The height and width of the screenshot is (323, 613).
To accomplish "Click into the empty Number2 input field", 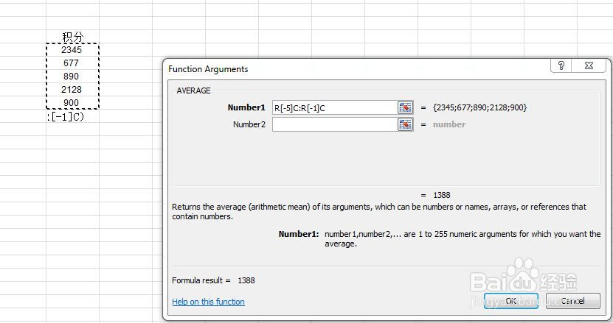I will [x=335, y=124].
